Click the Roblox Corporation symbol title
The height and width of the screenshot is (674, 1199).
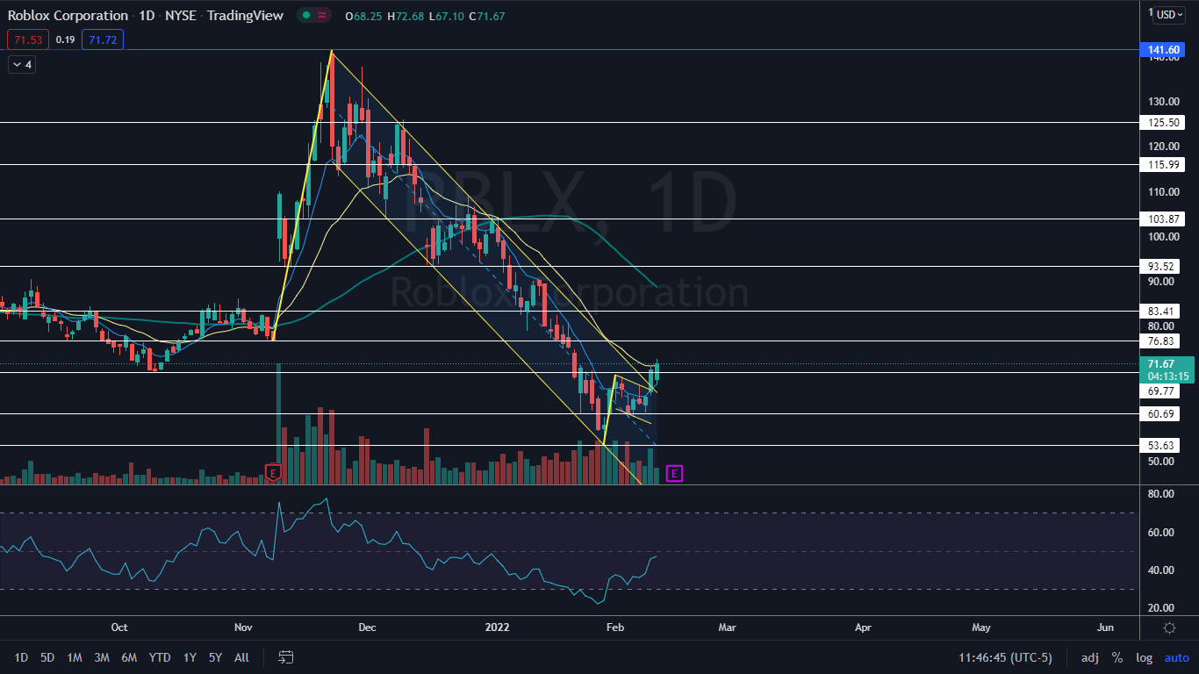68,16
